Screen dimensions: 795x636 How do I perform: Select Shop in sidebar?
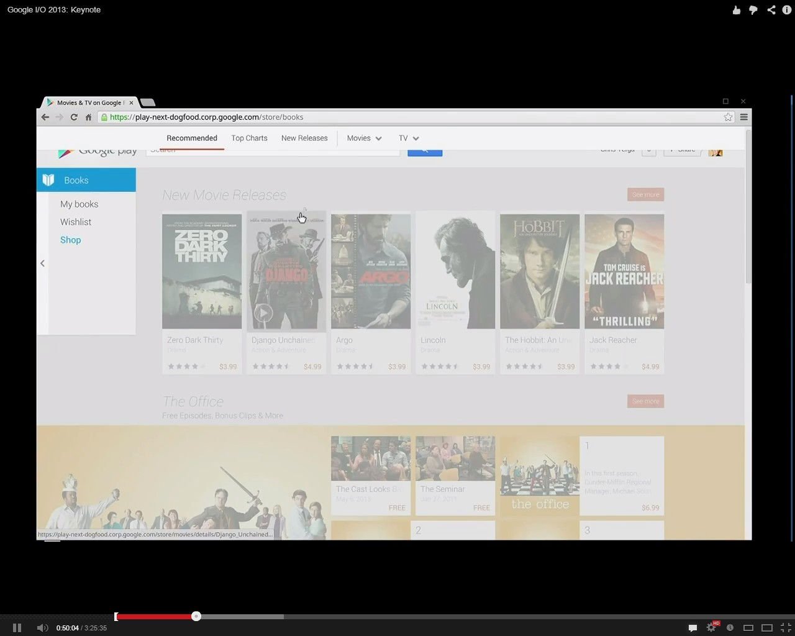(x=70, y=240)
